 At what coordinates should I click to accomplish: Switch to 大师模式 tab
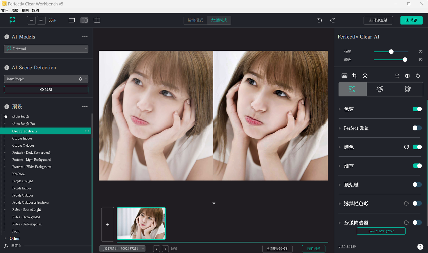(219, 20)
